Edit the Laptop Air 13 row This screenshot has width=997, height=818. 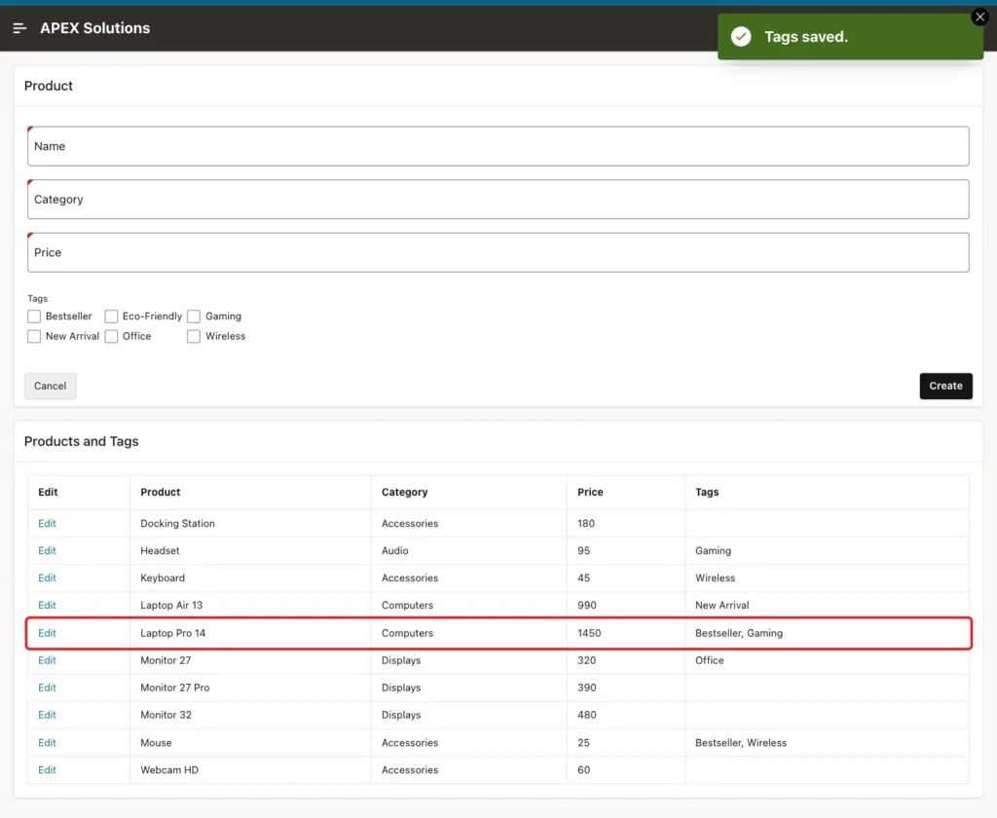47,606
